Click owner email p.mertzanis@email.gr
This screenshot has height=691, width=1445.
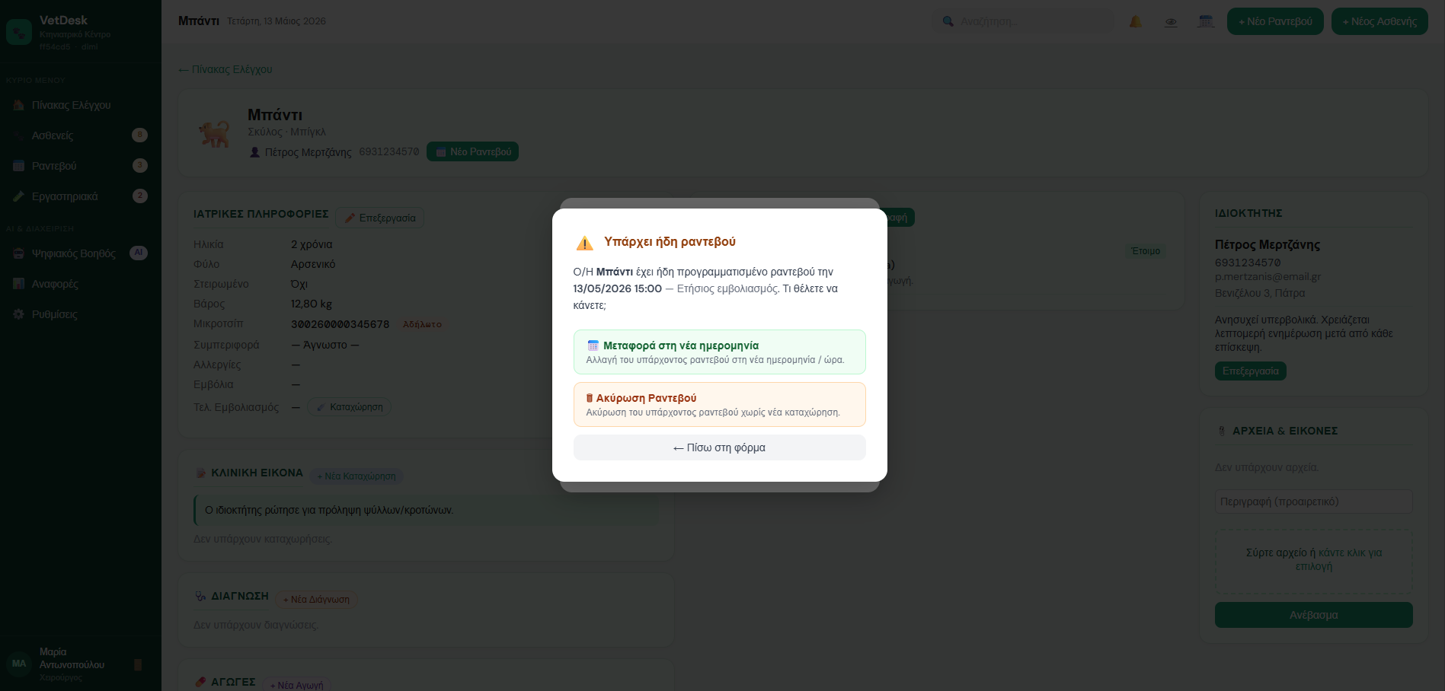click(1268, 277)
